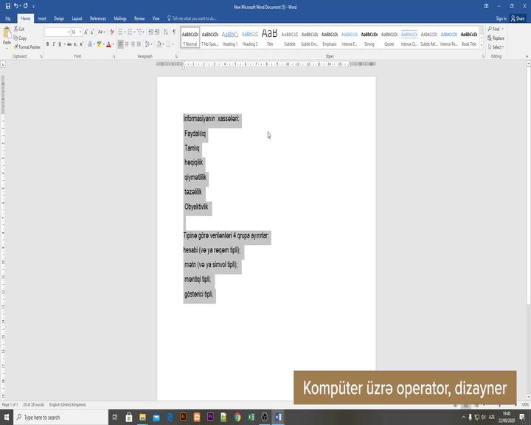Open Excel from the Windows taskbar
The image size is (531, 425).
251,417
